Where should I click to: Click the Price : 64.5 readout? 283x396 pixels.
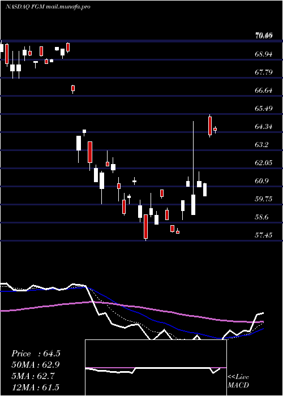[36, 354]
